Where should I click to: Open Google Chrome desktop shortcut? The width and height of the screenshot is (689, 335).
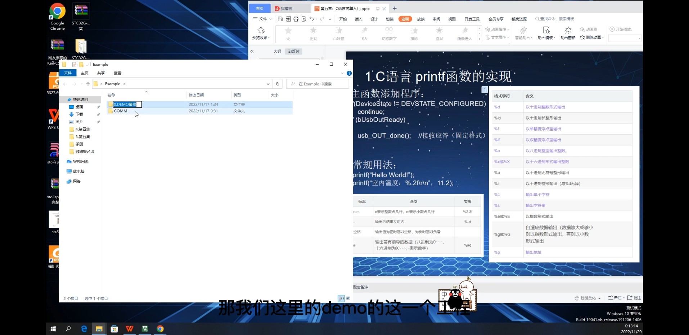pos(57,17)
